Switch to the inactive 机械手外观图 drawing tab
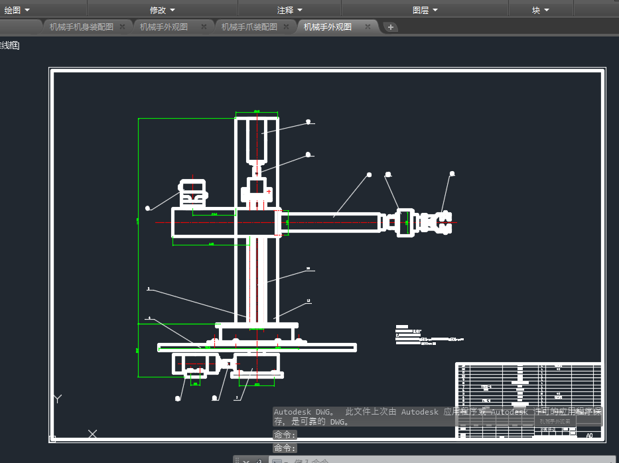The width and height of the screenshot is (619, 463). 164,27
